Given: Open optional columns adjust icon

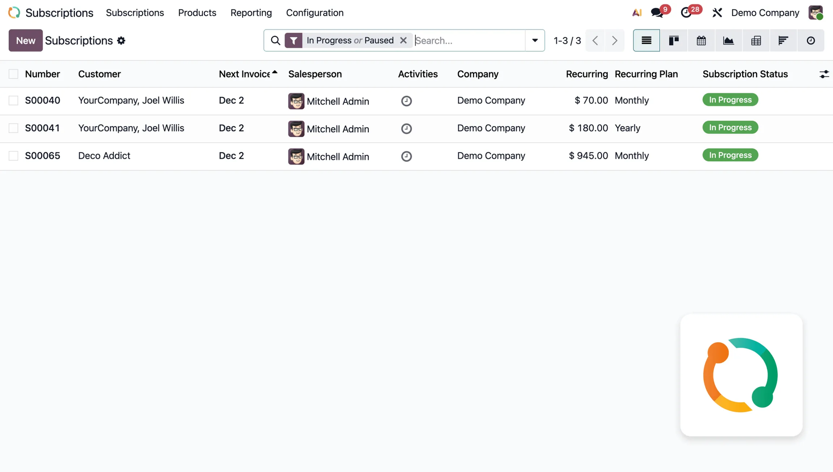Looking at the screenshot, I should (x=824, y=74).
